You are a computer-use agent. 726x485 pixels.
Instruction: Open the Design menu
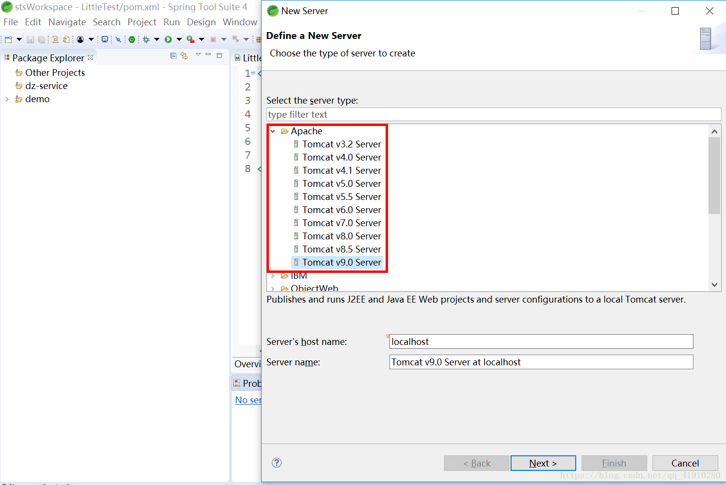point(201,22)
